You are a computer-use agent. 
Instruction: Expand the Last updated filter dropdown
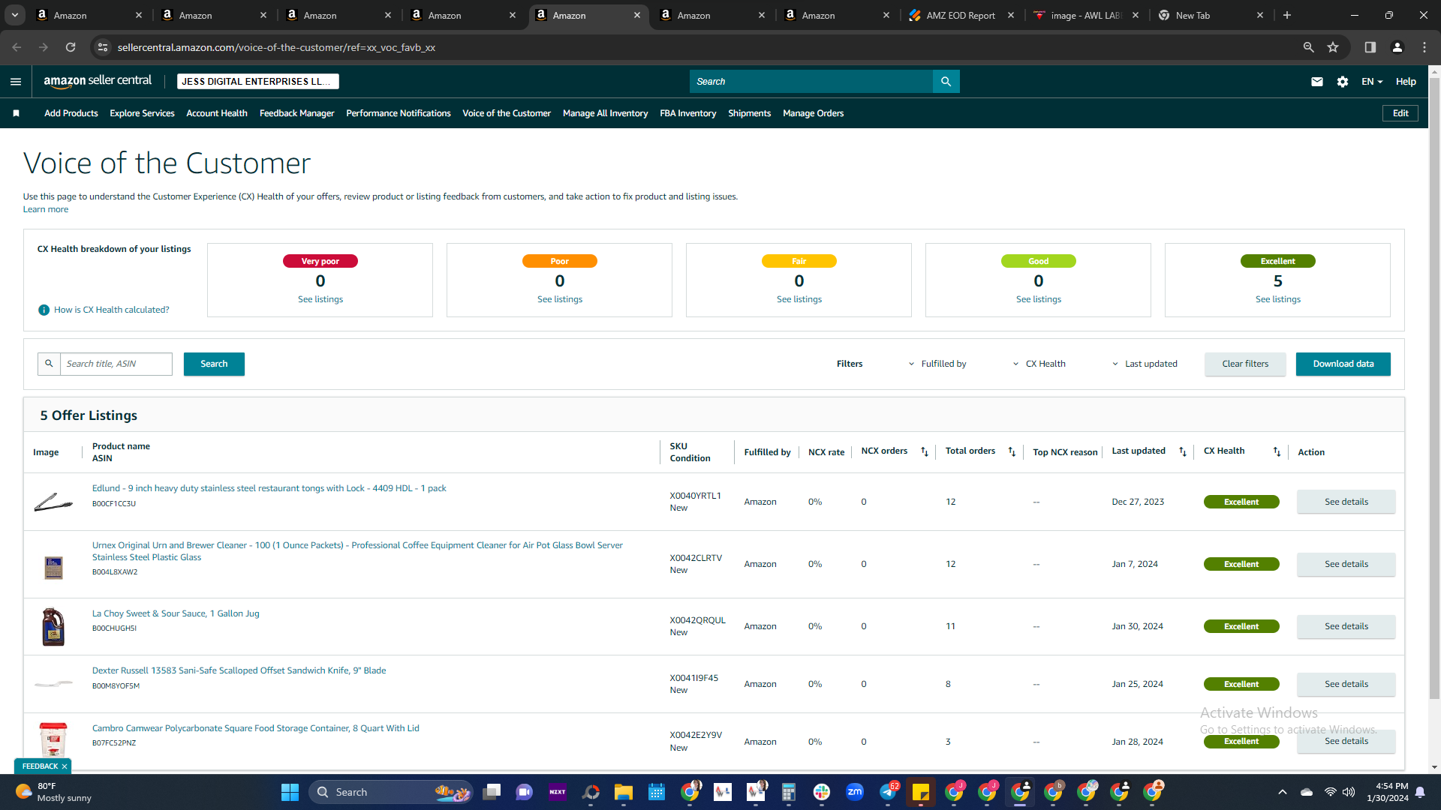[x=1145, y=364]
